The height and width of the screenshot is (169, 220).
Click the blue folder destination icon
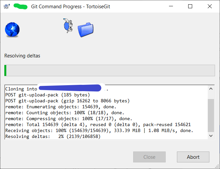coord(85,30)
